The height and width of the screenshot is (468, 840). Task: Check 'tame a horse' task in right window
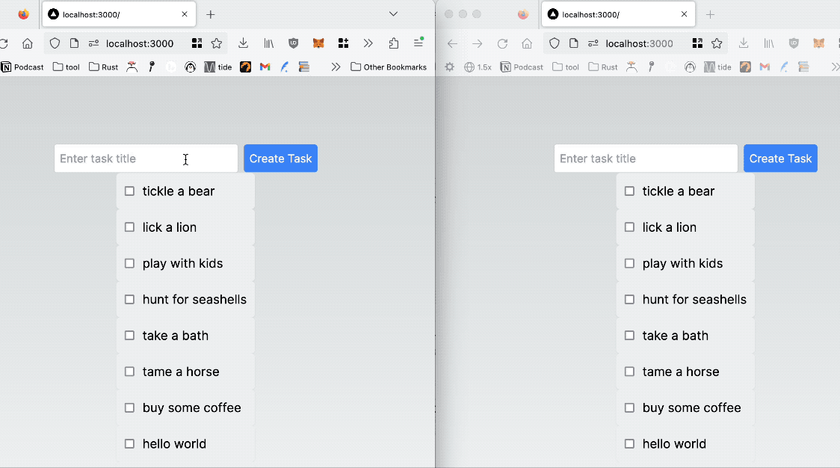click(629, 372)
